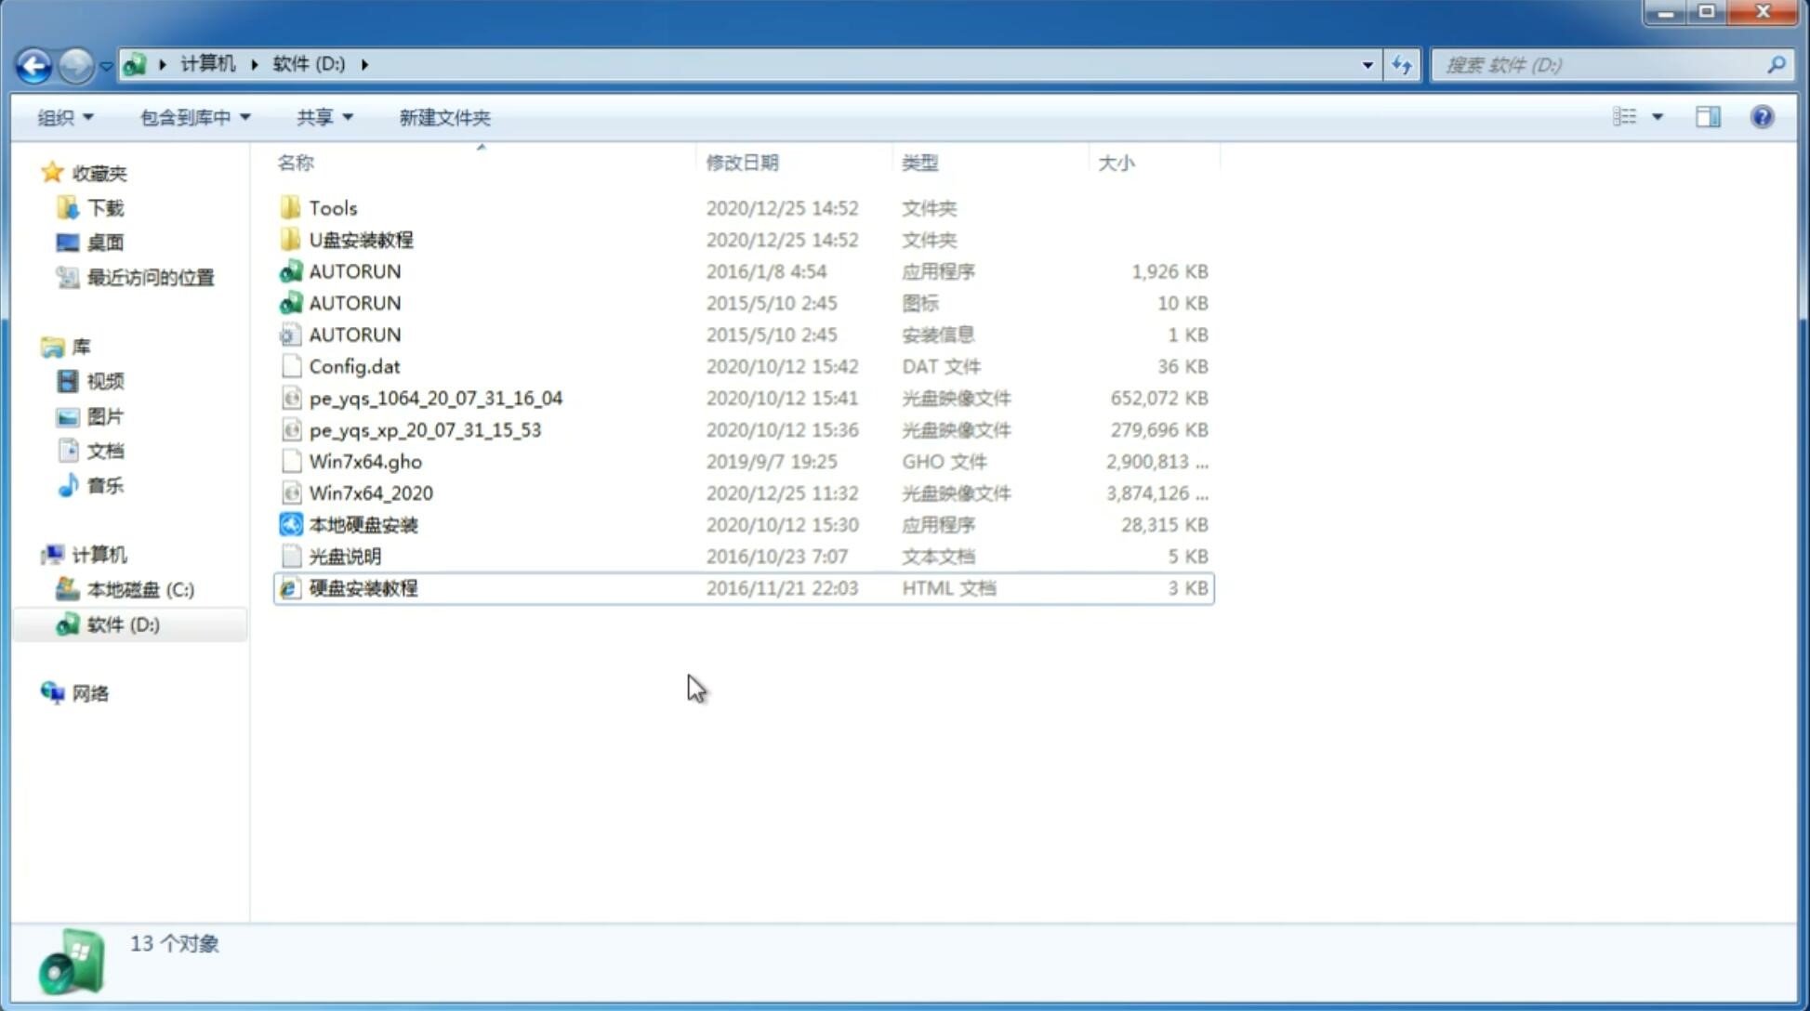Open Win7x64.gho ghost file

pos(365,461)
